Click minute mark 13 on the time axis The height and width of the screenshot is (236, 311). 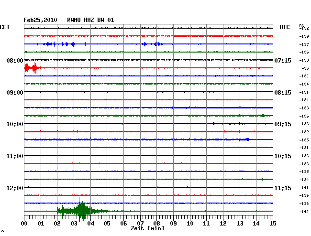coord(240,224)
